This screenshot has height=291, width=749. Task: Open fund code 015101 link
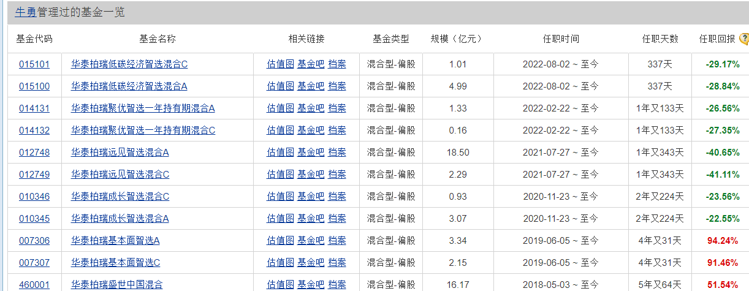pyautogui.click(x=34, y=64)
